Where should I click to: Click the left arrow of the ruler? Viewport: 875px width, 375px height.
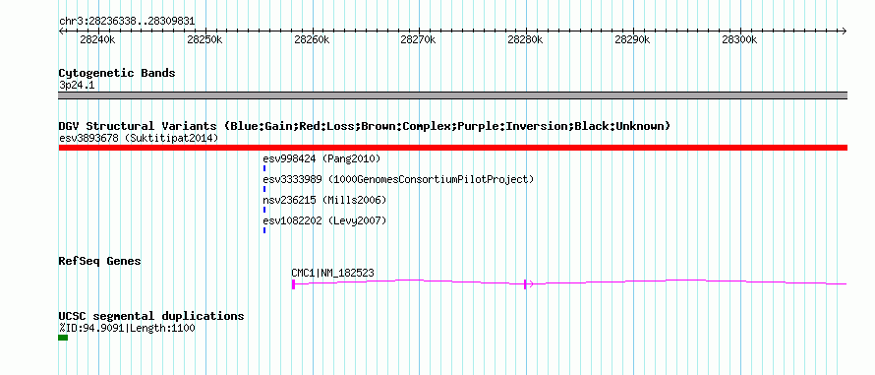pyautogui.click(x=61, y=31)
